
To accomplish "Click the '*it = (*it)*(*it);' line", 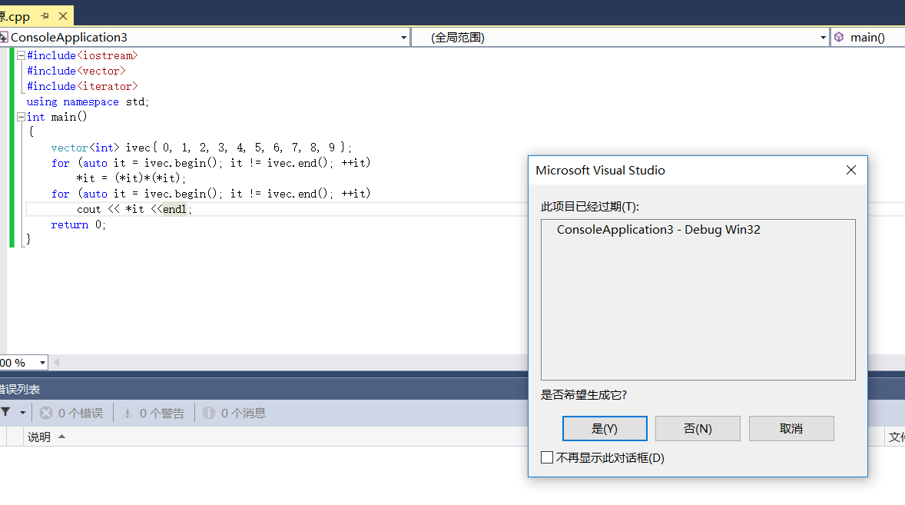I will tap(131, 178).
